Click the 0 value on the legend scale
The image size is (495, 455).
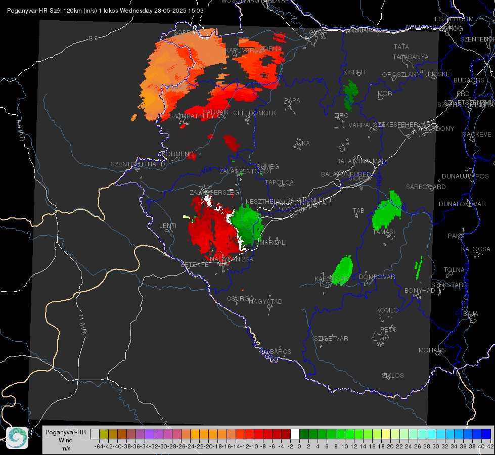point(299,446)
